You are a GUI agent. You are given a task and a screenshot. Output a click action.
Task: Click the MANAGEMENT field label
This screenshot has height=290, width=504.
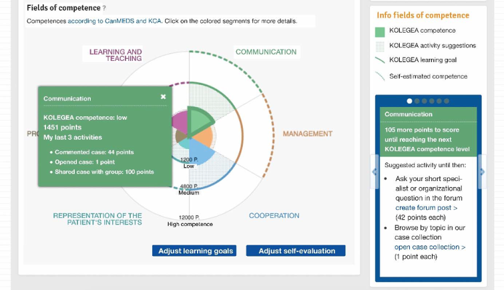pos(307,134)
